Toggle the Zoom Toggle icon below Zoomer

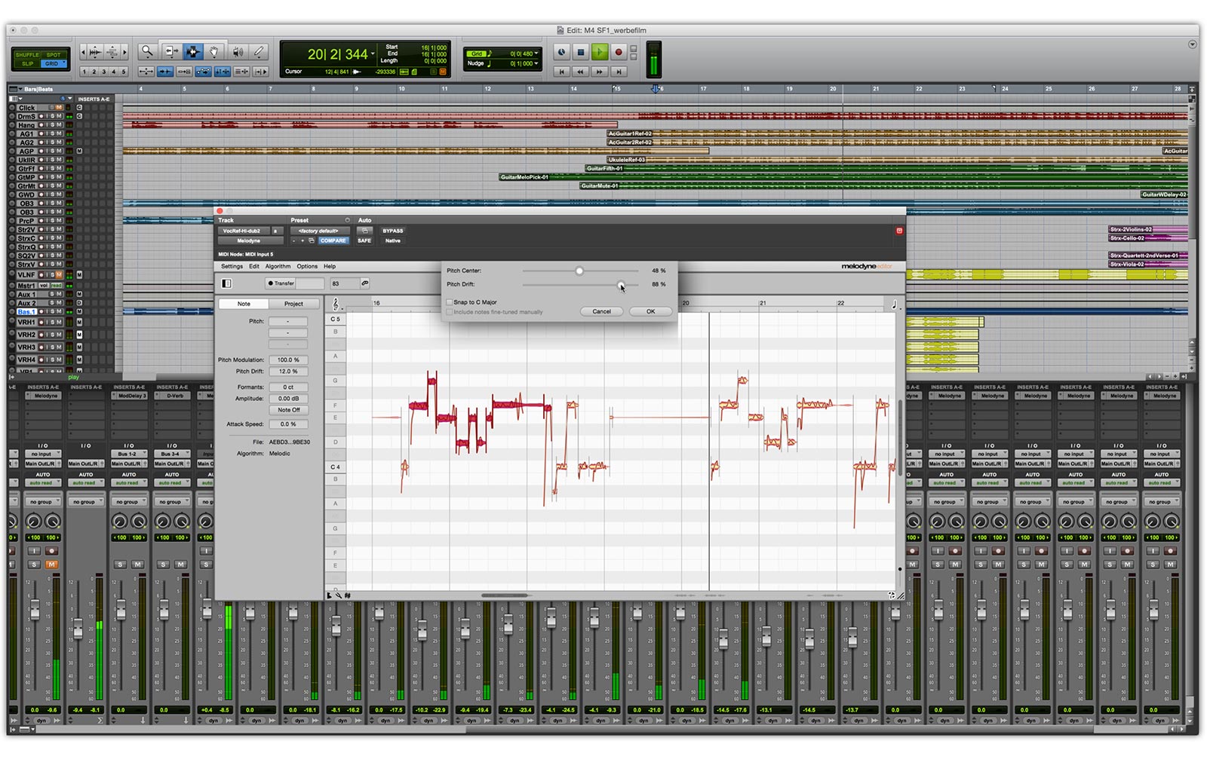pyautogui.click(x=146, y=72)
